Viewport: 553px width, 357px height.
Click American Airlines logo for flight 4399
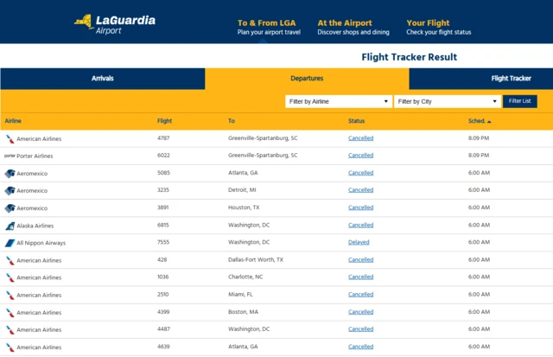10,313
